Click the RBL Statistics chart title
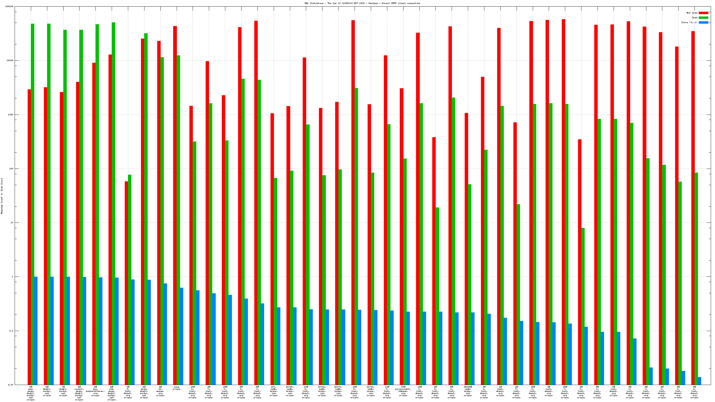This screenshot has height=402, width=715. 362,3
